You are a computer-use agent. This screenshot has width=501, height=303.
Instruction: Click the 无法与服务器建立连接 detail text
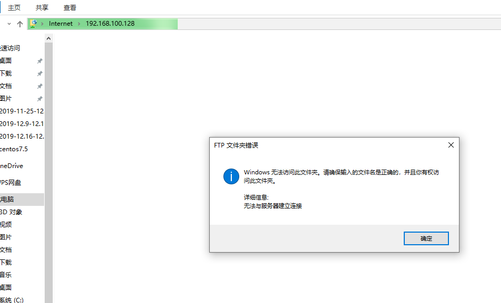272,206
